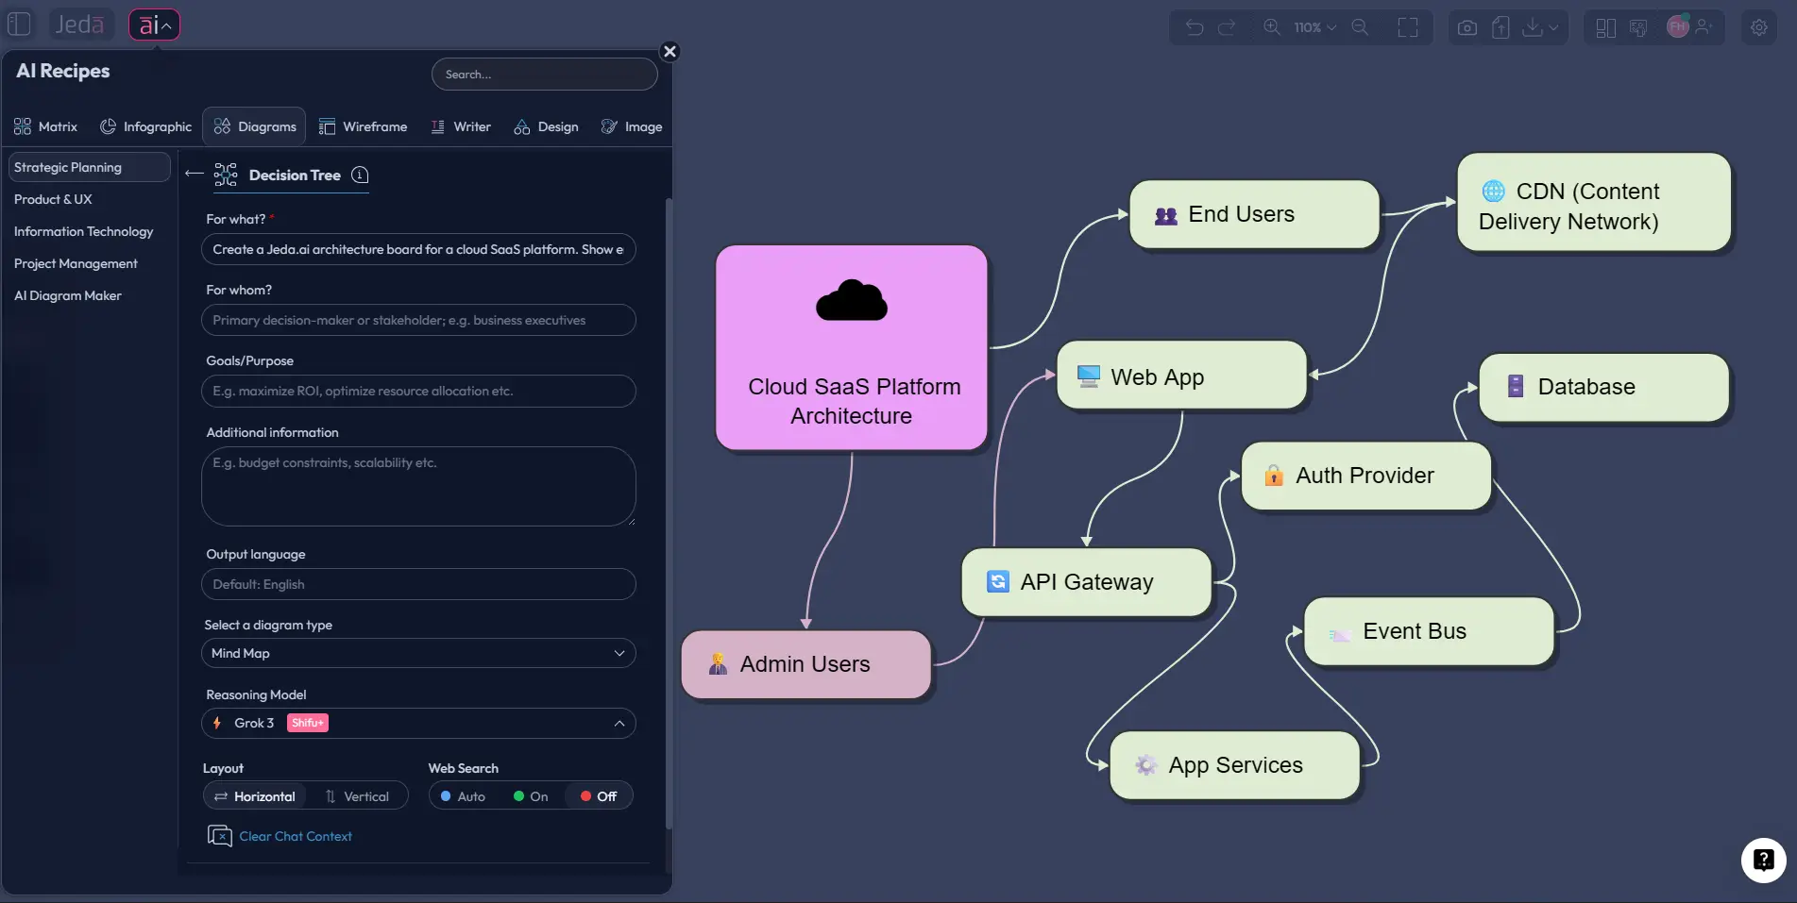Open settings with the gear icon
This screenshot has height=903, width=1797.
pyautogui.click(x=1758, y=27)
